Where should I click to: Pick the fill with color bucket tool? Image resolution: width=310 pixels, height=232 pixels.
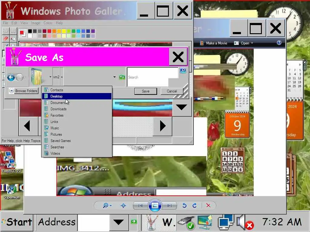point(13,39)
